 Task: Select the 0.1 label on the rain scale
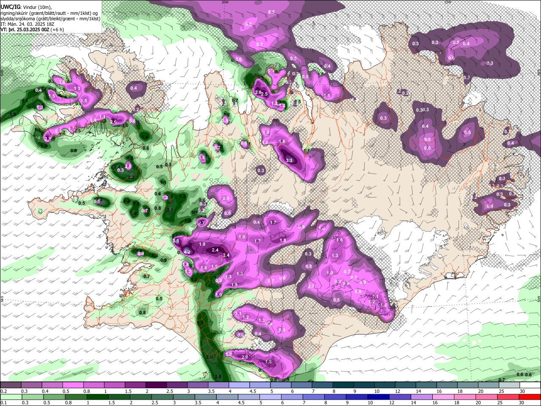click(x=3, y=403)
